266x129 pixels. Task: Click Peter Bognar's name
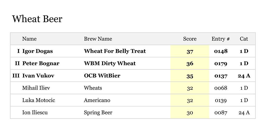pyautogui.click(x=41, y=63)
